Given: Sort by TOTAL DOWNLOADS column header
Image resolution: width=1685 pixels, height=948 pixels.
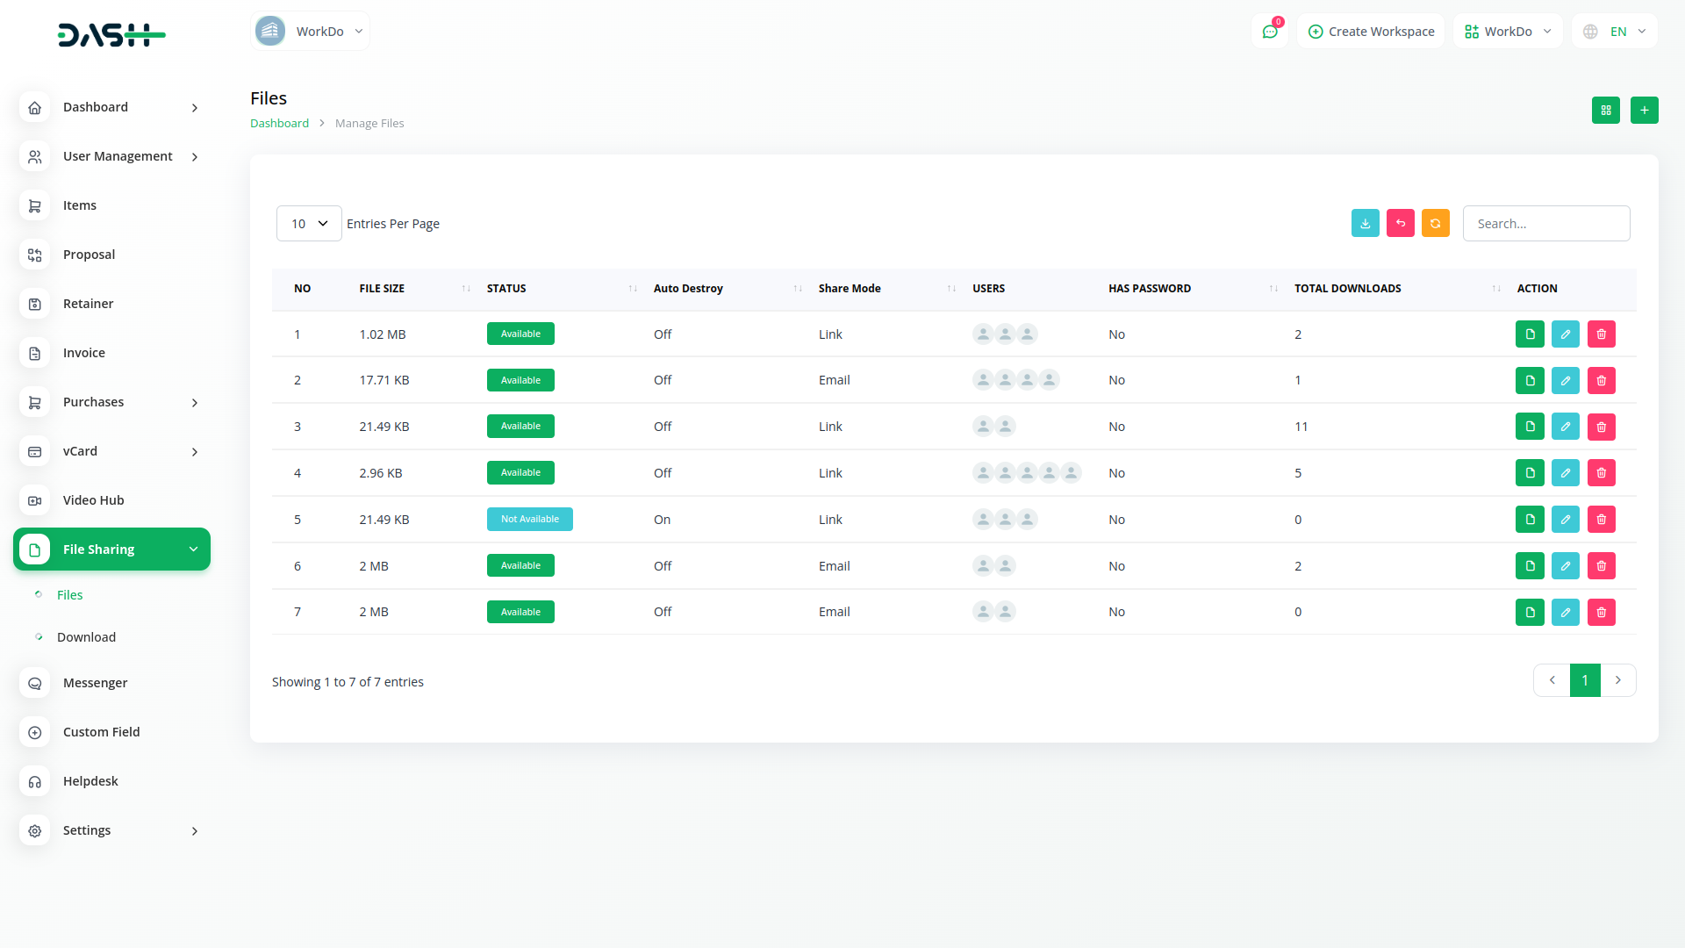Looking at the screenshot, I should [x=1347, y=289].
